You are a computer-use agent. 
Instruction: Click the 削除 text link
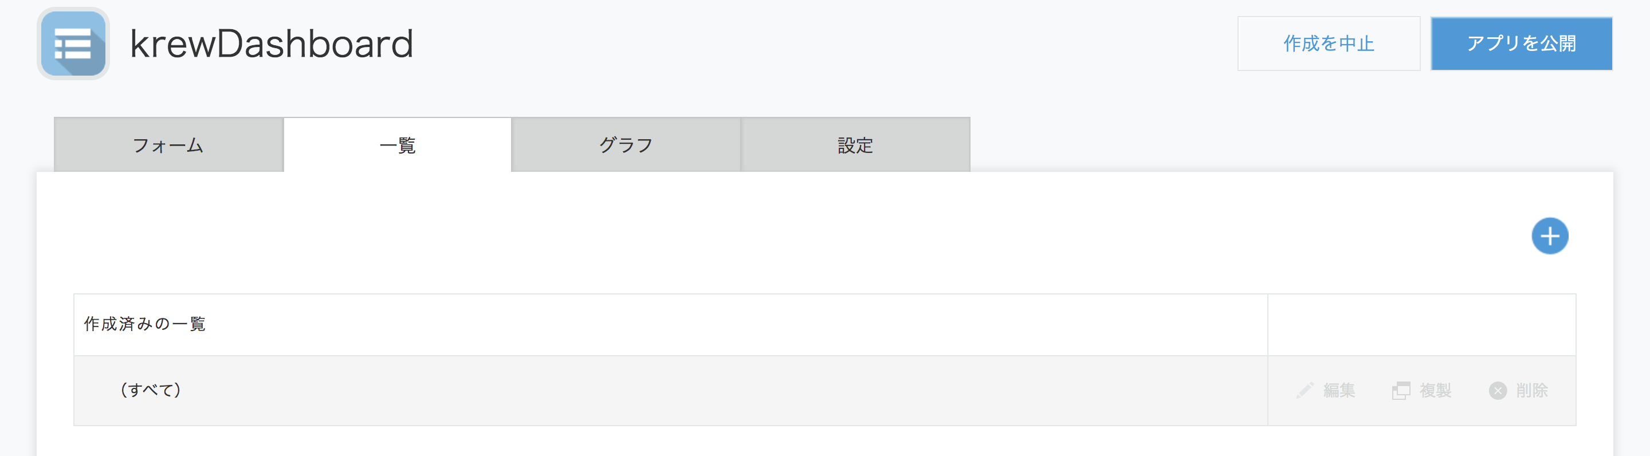click(x=1532, y=390)
